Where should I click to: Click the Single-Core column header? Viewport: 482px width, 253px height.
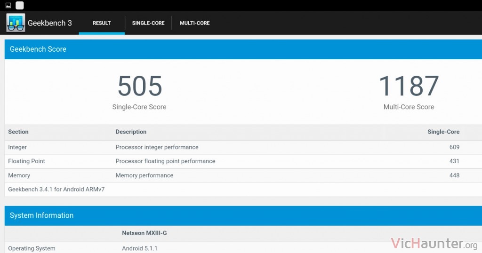pyautogui.click(x=443, y=132)
